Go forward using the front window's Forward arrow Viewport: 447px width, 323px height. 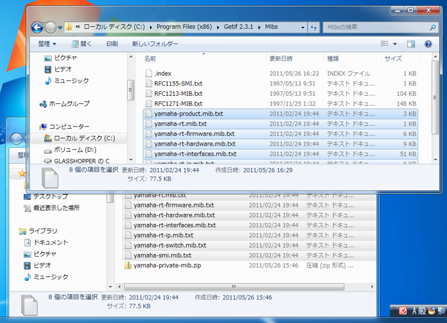point(51,28)
